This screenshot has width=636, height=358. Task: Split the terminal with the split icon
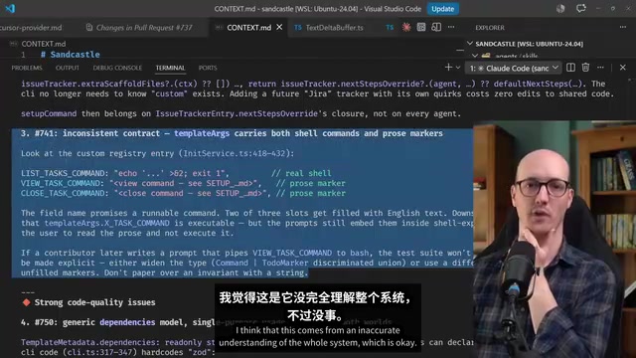click(570, 68)
